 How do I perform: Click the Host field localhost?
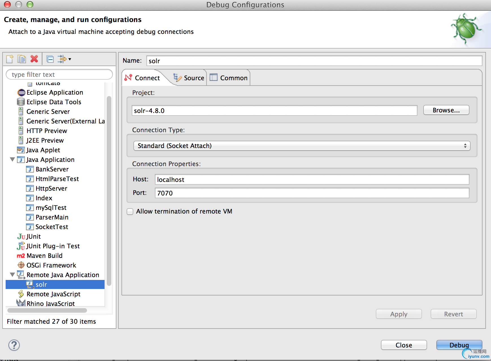312,179
